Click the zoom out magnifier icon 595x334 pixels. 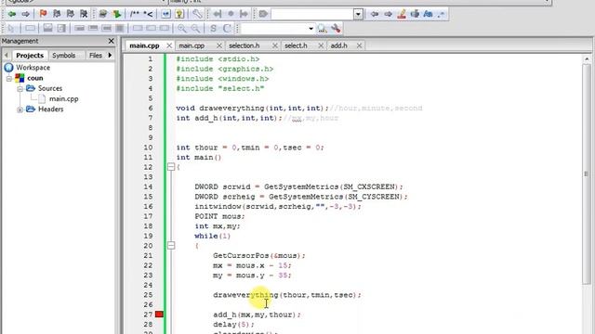click(195, 29)
